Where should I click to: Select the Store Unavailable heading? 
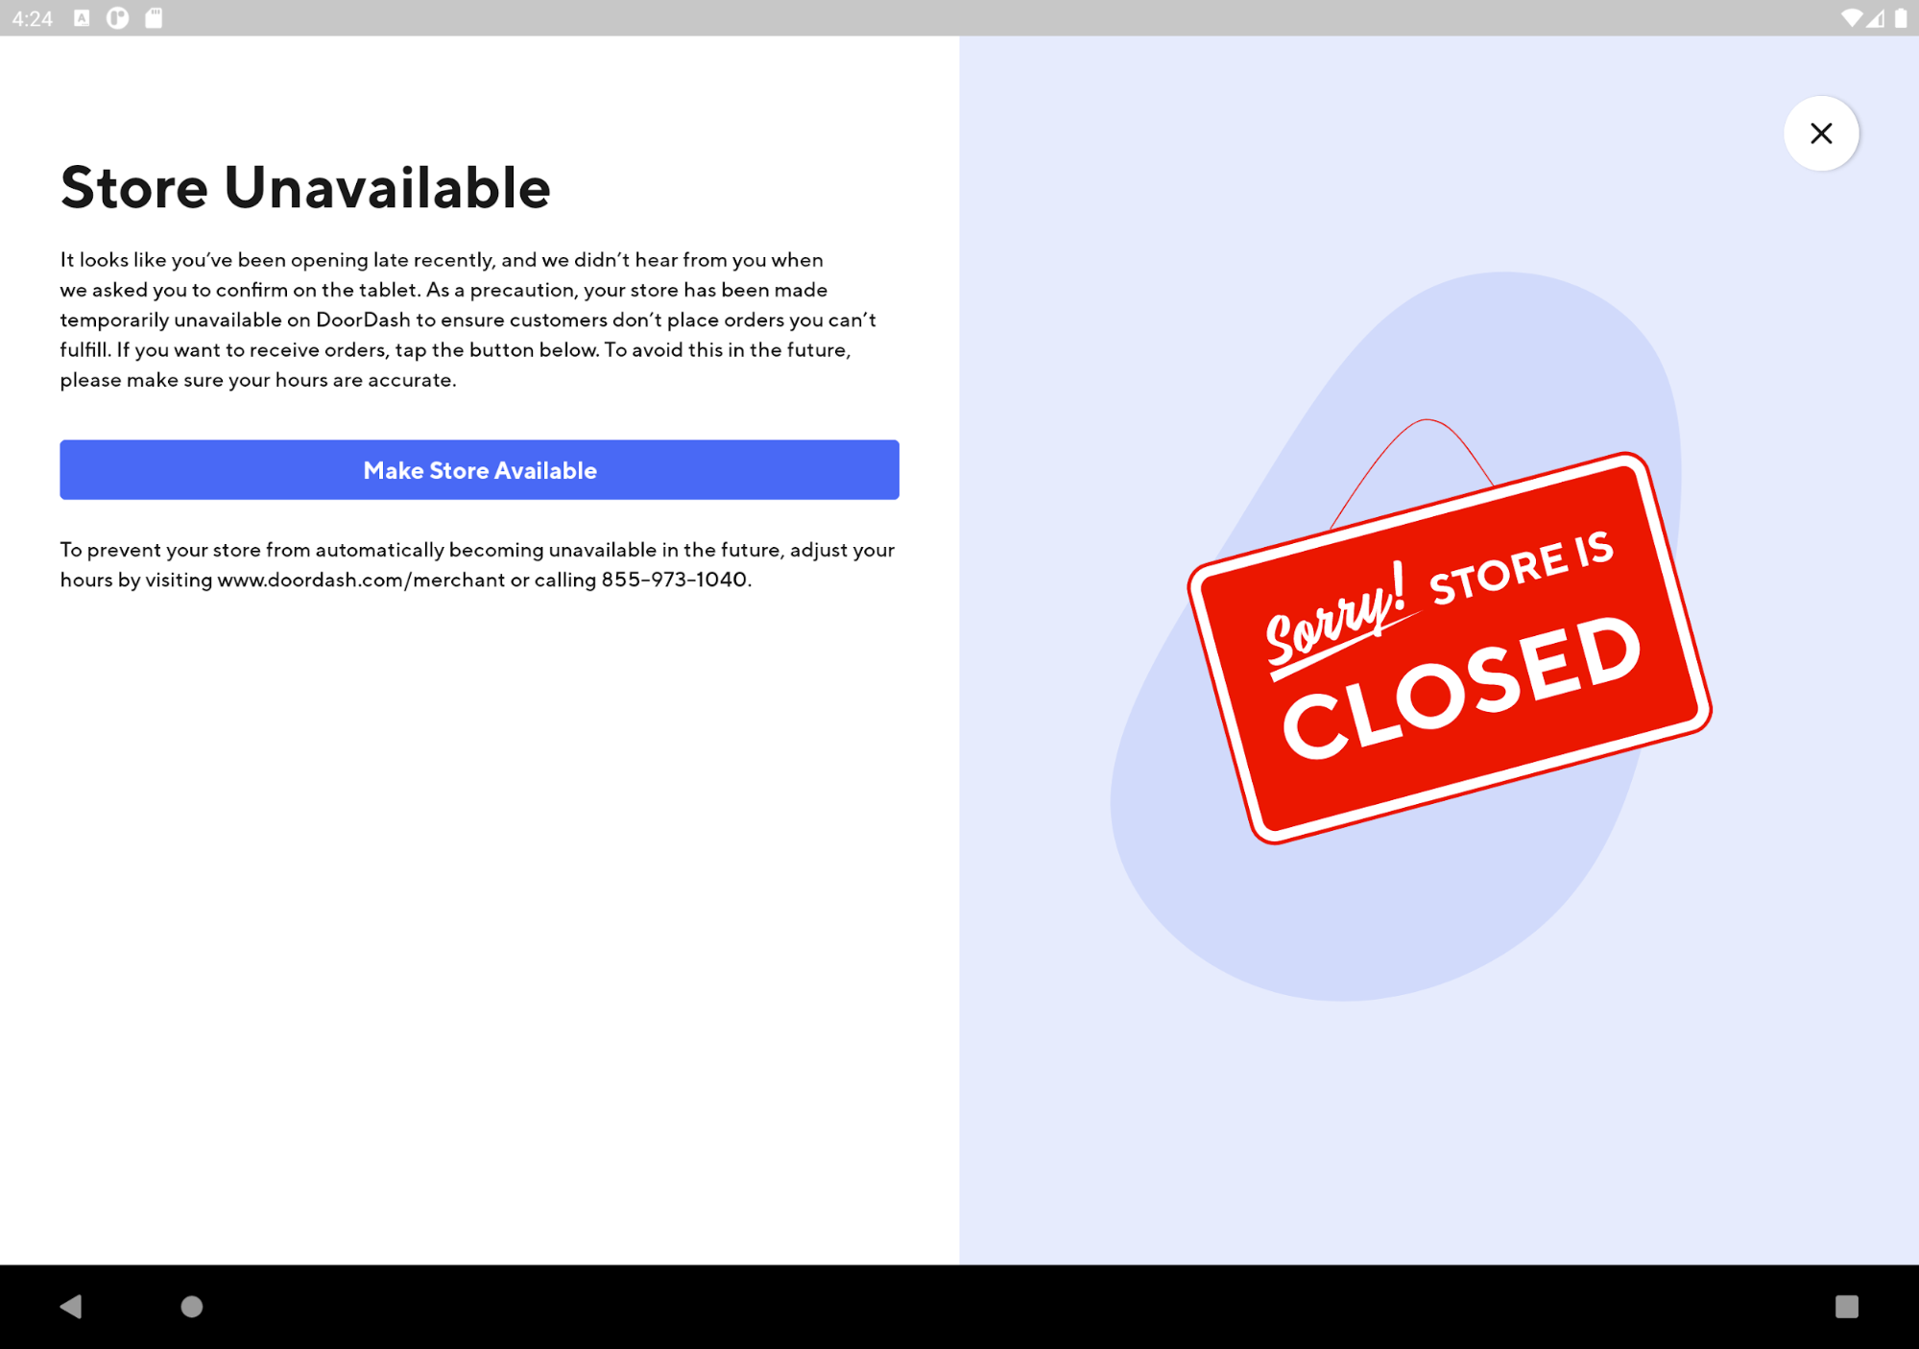click(305, 187)
